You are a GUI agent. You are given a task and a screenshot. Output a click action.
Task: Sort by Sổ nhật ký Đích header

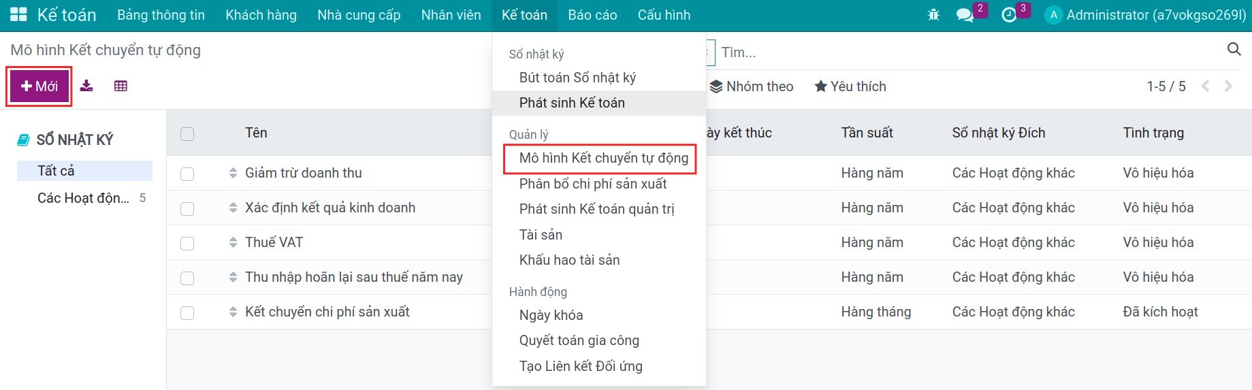998,133
